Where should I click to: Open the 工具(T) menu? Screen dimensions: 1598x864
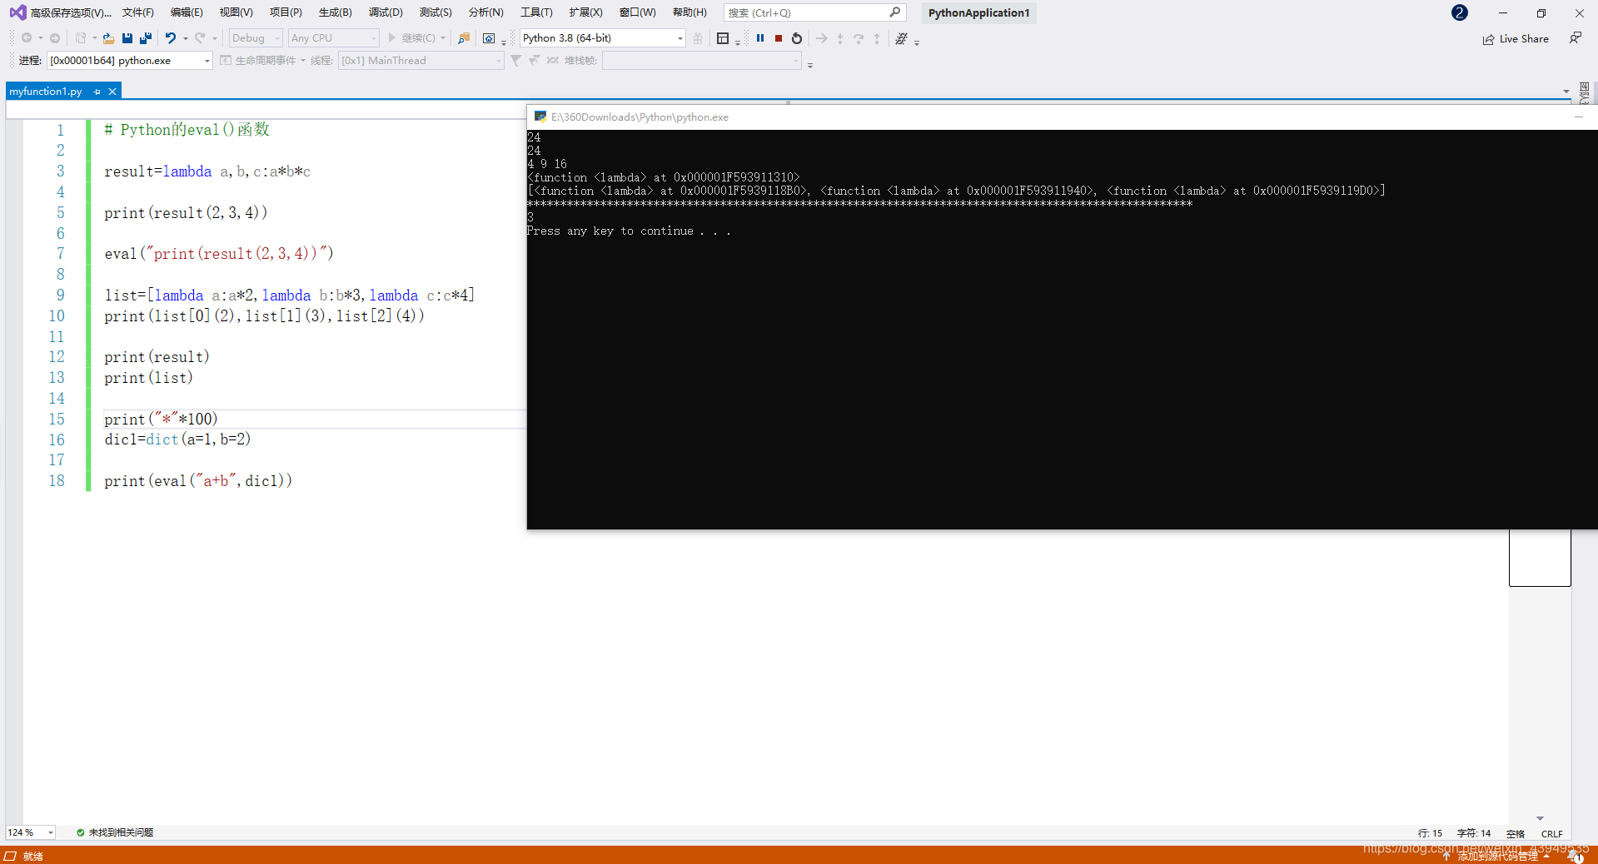[536, 12]
